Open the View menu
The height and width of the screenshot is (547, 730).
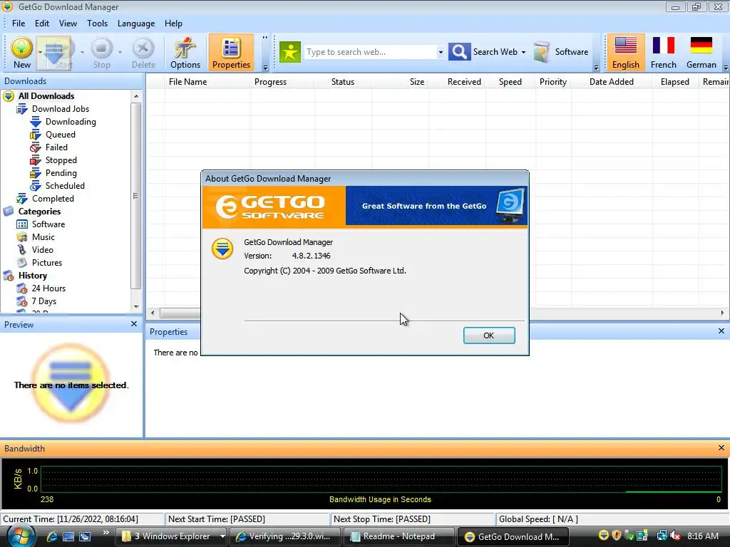pos(68,24)
